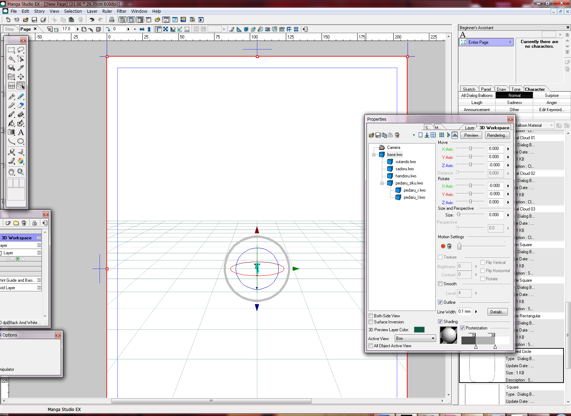Image resolution: width=571 pixels, height=416 pixels.
Task: Click the Print icon in main toolbar
Action: click(x=112, y=20)
